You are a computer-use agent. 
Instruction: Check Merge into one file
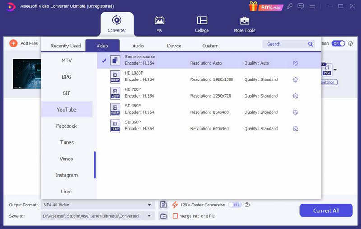[176, 216]
